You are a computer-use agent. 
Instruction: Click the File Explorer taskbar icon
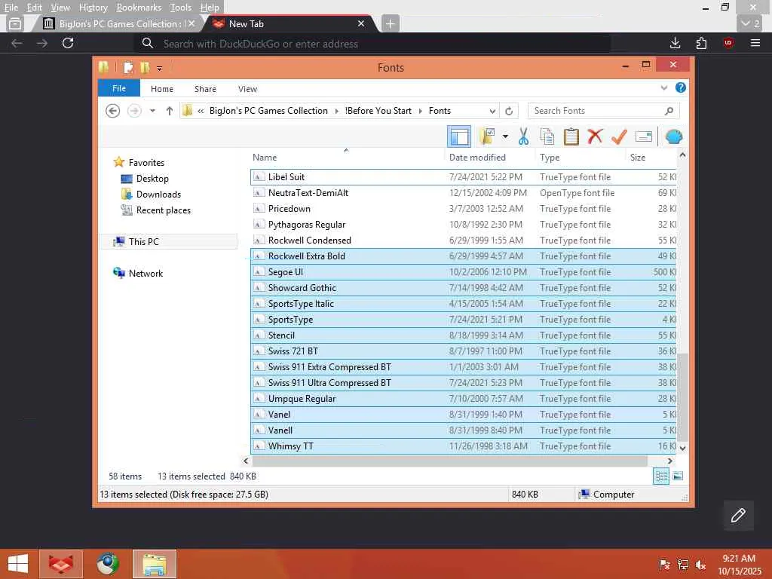click(154, 564)
